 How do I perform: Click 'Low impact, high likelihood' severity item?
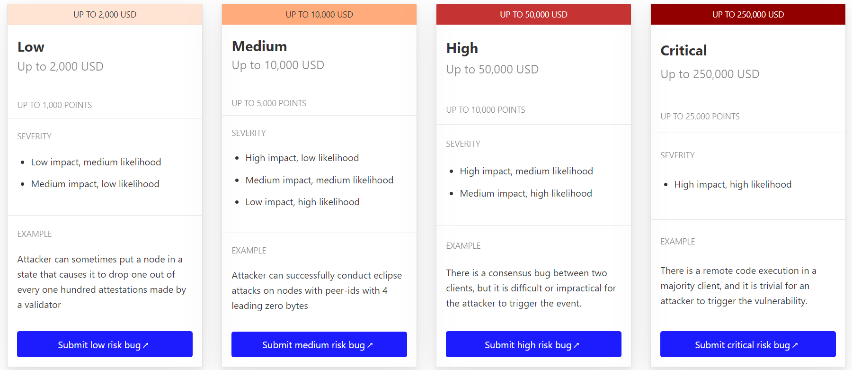point(302,202)
